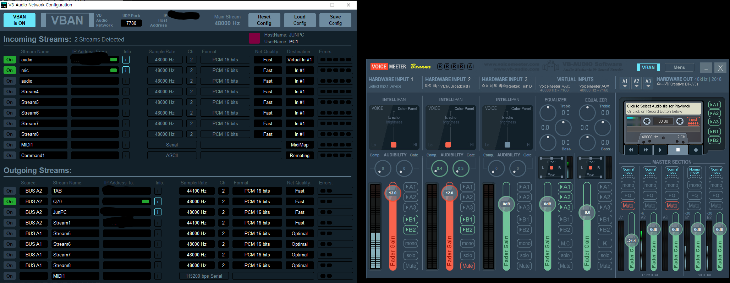Toggle solo on Hardware Input 3
Viewport: 730px width, 283px height.
pos(525,255)
